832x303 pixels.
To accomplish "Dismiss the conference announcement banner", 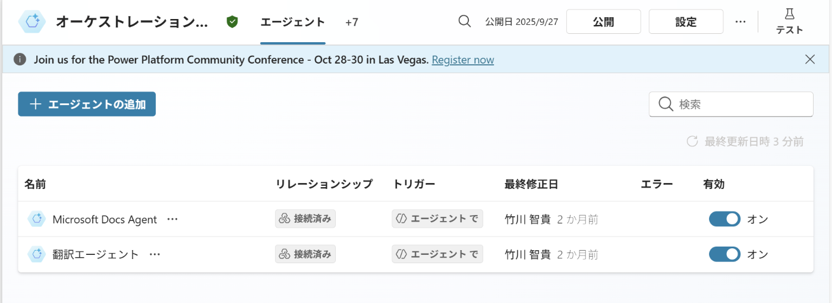I will tap(810, 59).
